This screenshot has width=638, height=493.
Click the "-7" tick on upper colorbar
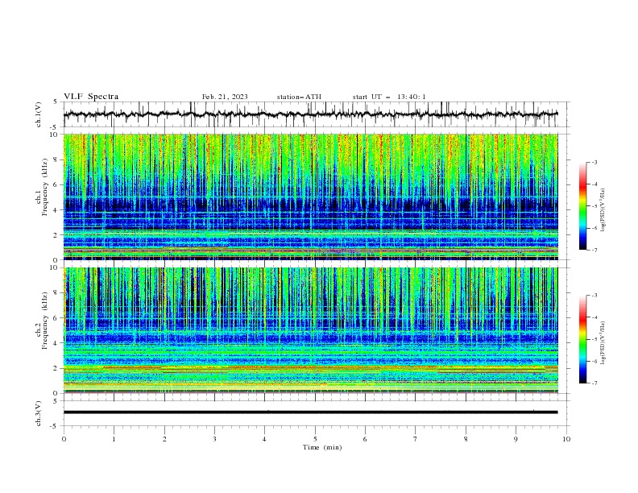[x=594, y=250]
